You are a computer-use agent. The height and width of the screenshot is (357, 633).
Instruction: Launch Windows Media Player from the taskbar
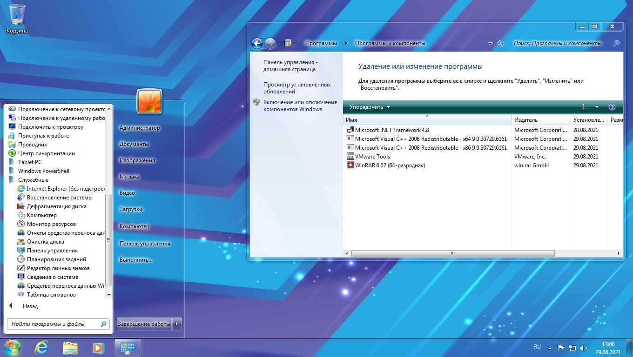(98, 347)
